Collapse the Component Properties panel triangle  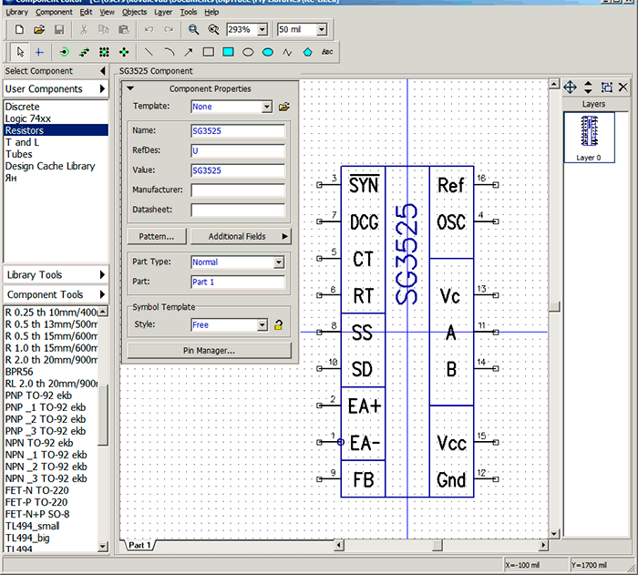click(x=130, y=88)
